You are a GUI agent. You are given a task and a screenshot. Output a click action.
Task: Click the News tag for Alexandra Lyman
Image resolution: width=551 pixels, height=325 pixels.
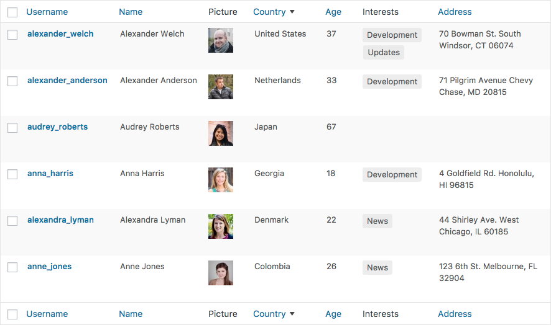tap(377, 221)
